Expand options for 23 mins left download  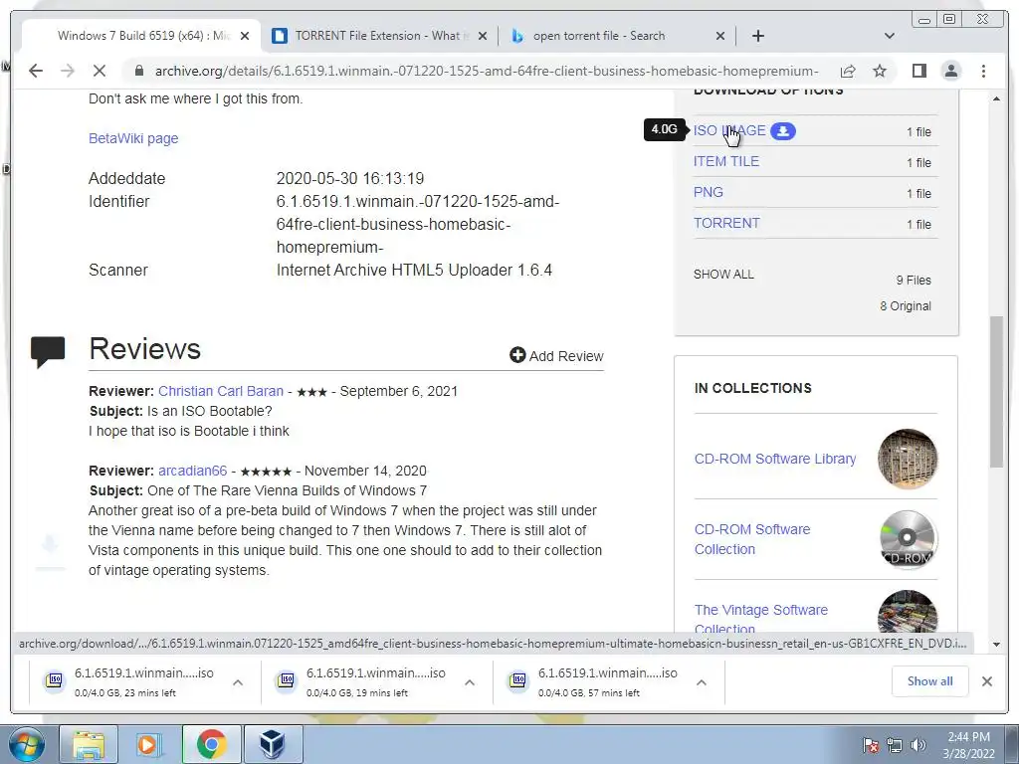pyautogui.click(x=238, y=682)
